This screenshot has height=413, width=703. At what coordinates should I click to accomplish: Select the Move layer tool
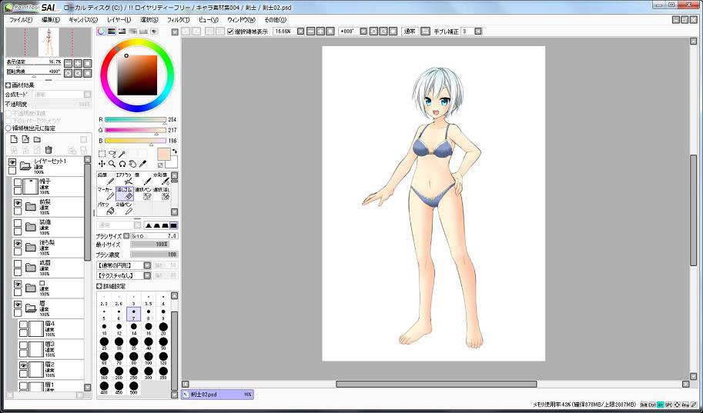coord(102,164)
